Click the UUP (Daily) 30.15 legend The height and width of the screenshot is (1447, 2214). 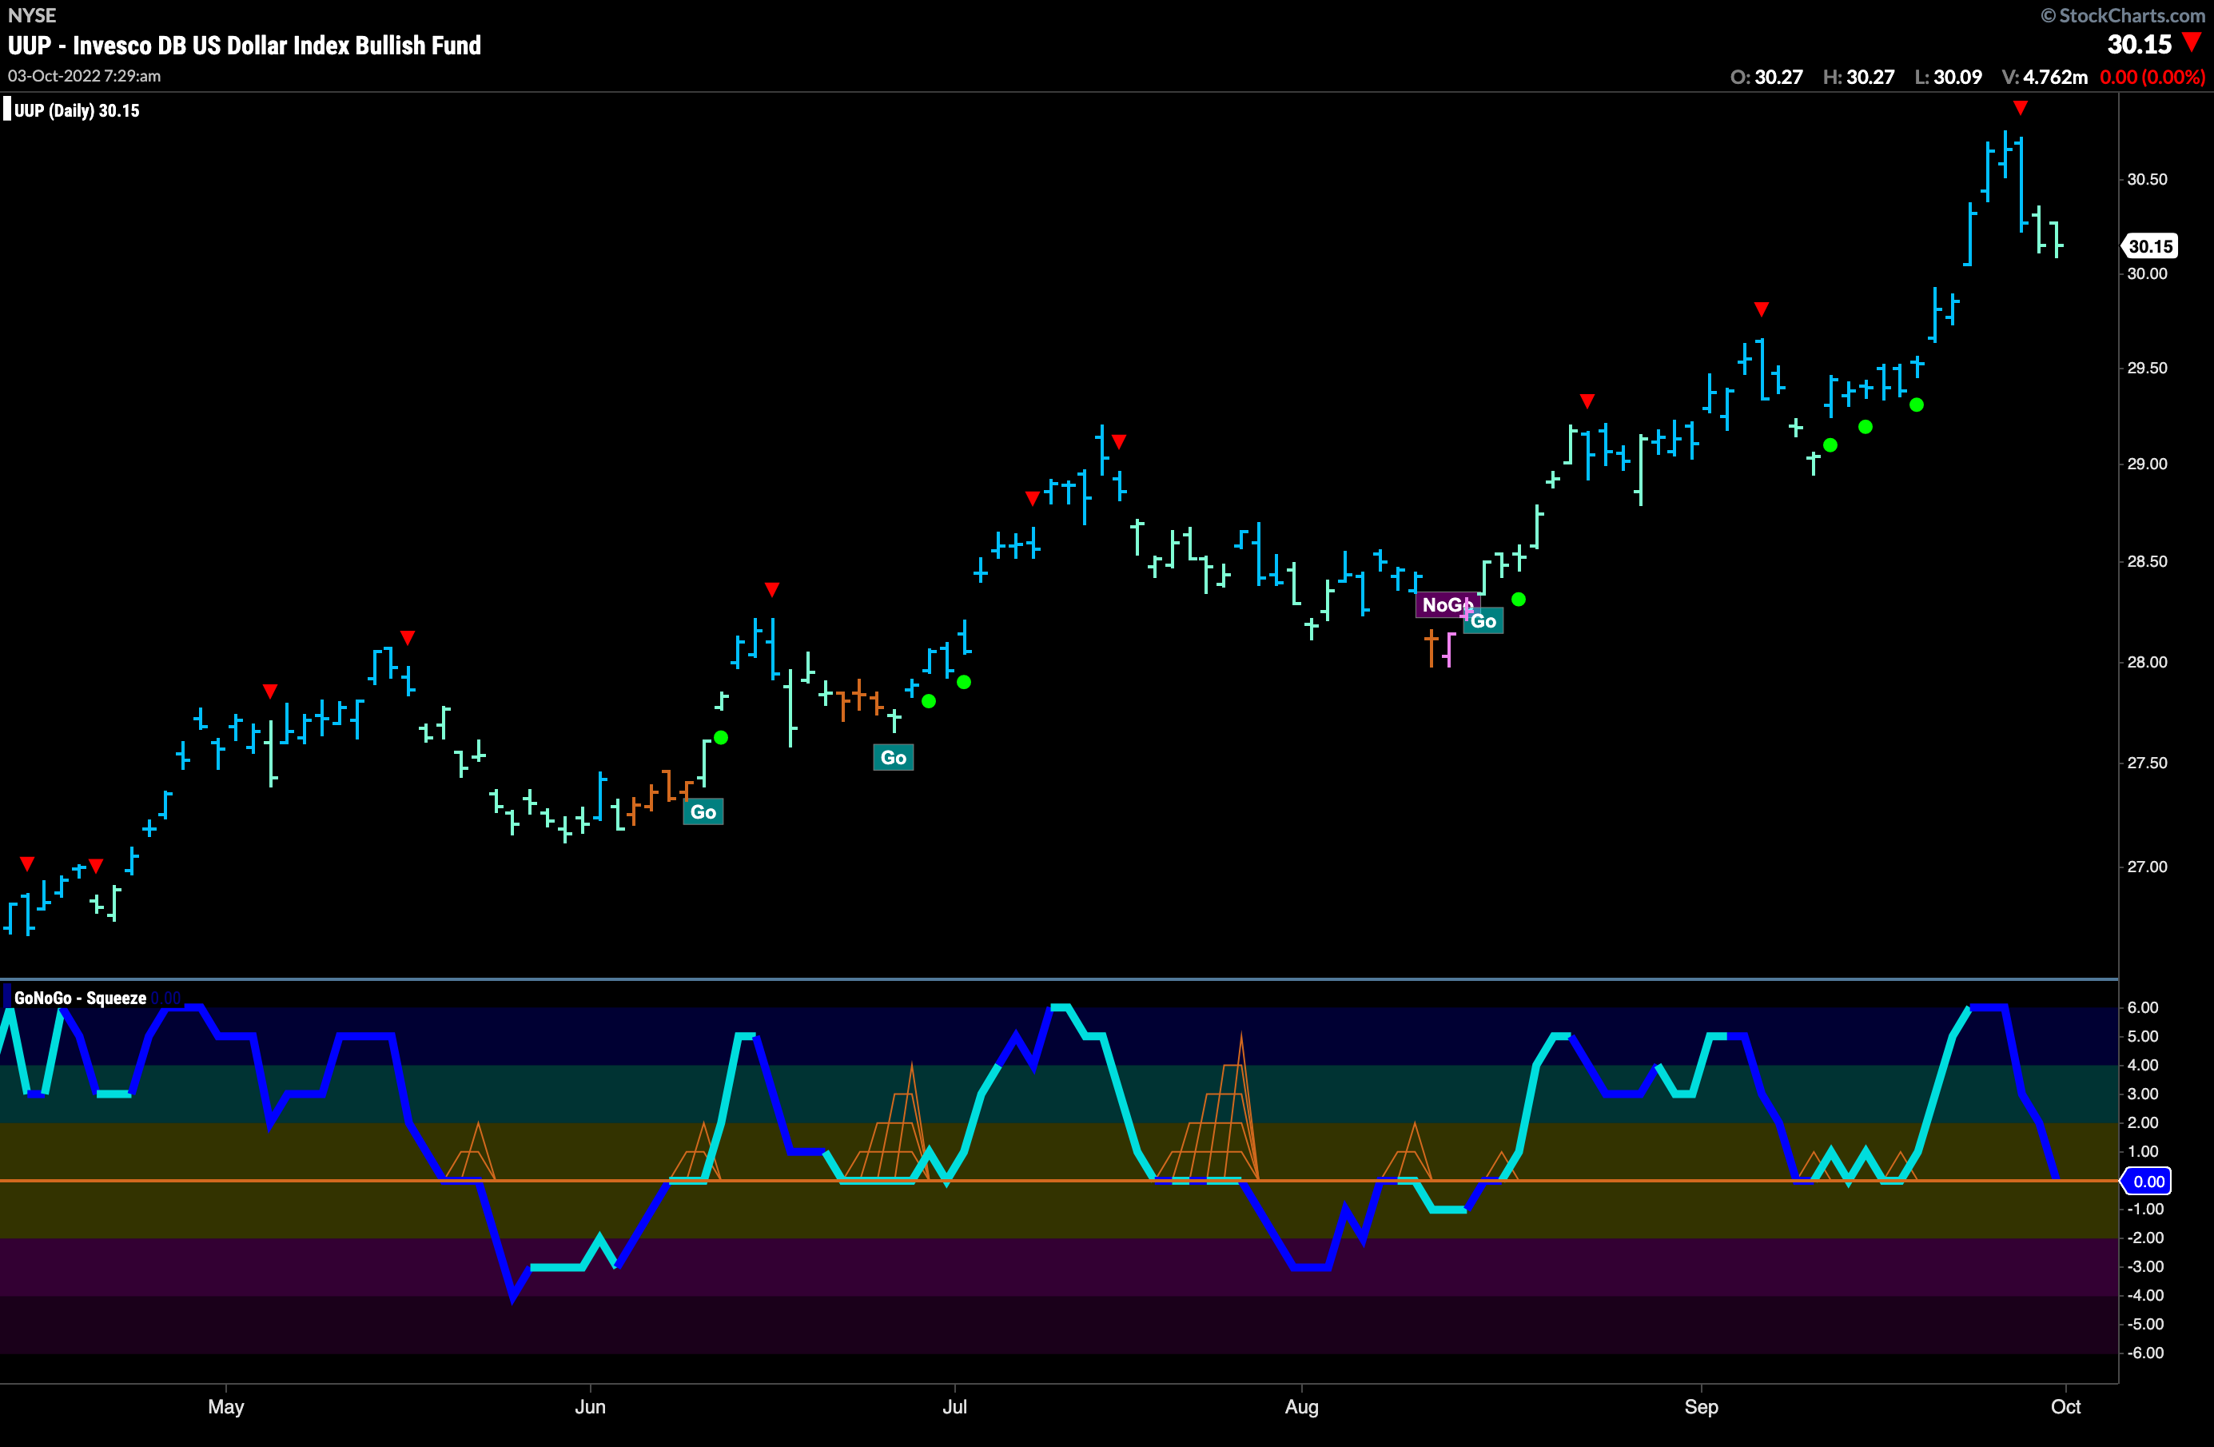click(x=76, y=111)
